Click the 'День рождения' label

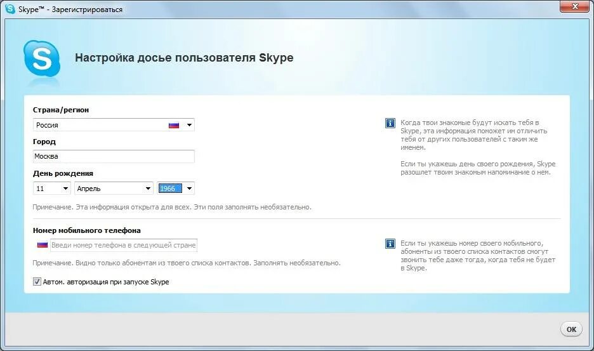click(x=63, y=174)
